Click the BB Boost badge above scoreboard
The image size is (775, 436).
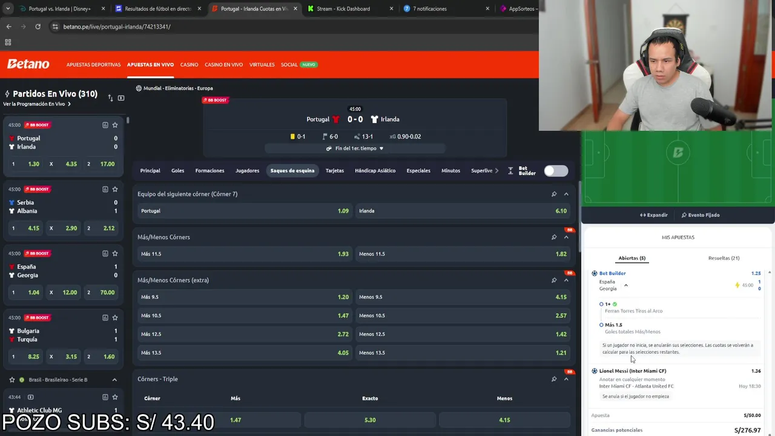pyautogui.click(x=215, y=100)
